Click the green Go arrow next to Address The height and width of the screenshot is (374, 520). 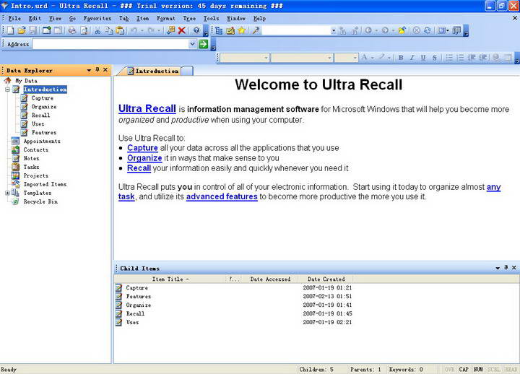pos(203,44)
